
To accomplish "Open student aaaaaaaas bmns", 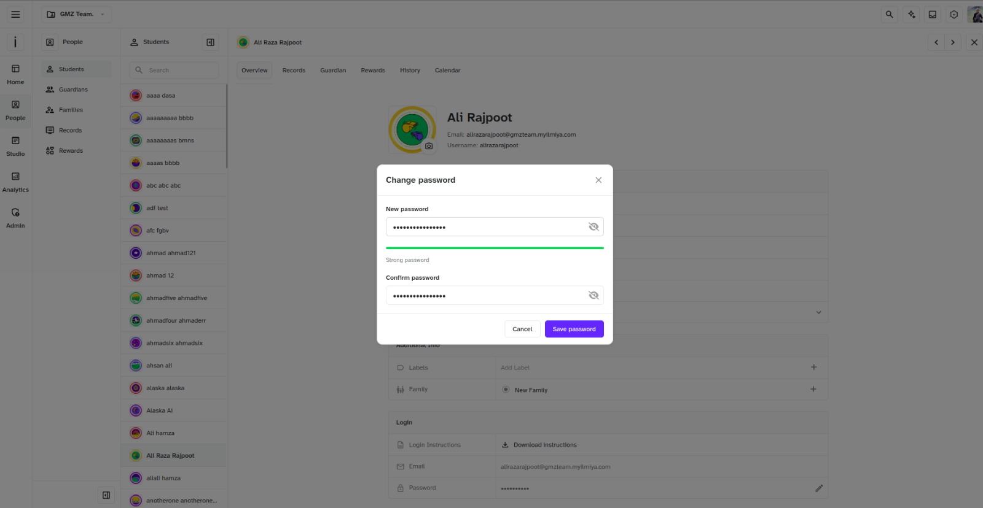I will pyautogui.click(x=174, y=140).
